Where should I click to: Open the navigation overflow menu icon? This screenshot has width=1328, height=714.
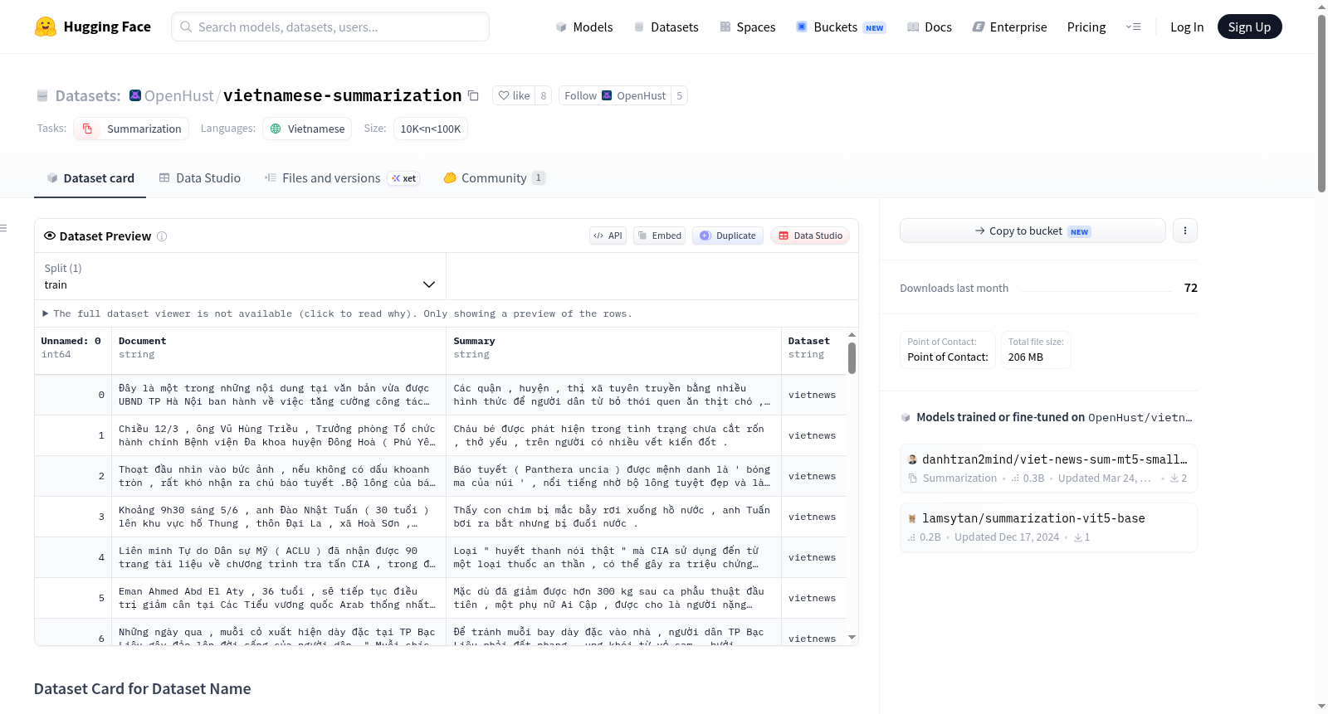pyautogui.click(x=1133, y=27)
